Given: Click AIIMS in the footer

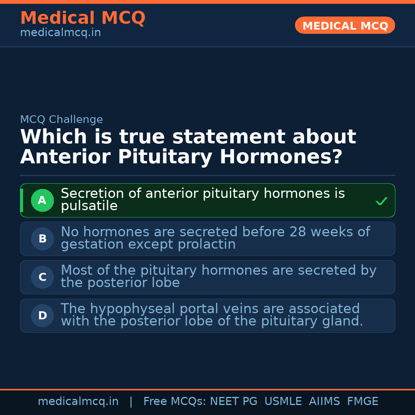Looking at the screenshot, I should click(x=324, y=402).
